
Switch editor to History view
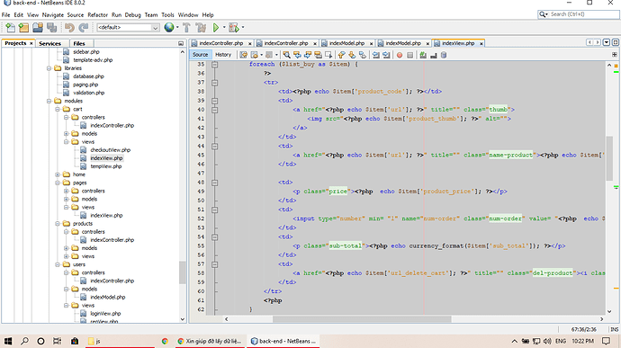click(223, 55)
